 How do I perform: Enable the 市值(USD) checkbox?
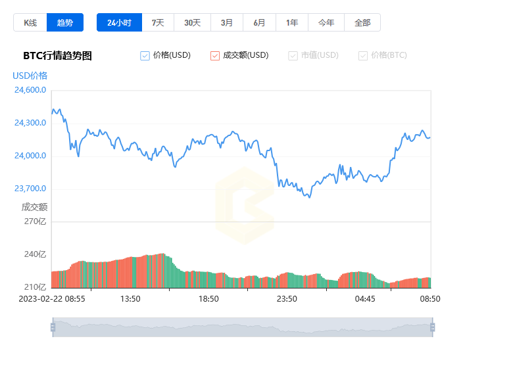pyautogui.click(x=293, y=56)
